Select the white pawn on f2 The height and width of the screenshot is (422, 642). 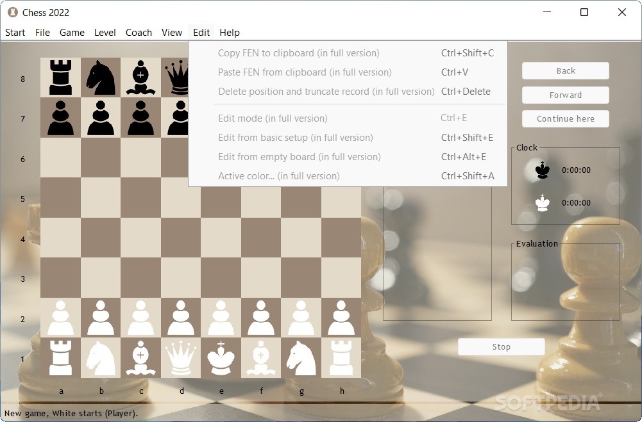pos(261,318)
